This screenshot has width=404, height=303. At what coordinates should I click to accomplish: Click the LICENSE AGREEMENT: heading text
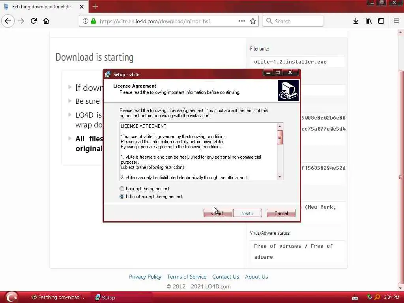(144, 126)
